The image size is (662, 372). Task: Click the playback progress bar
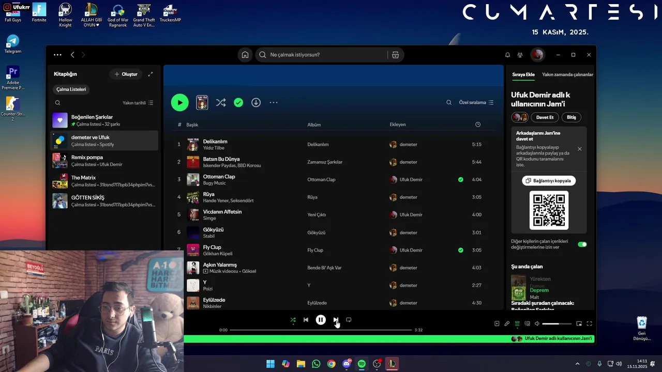(321, 330)
